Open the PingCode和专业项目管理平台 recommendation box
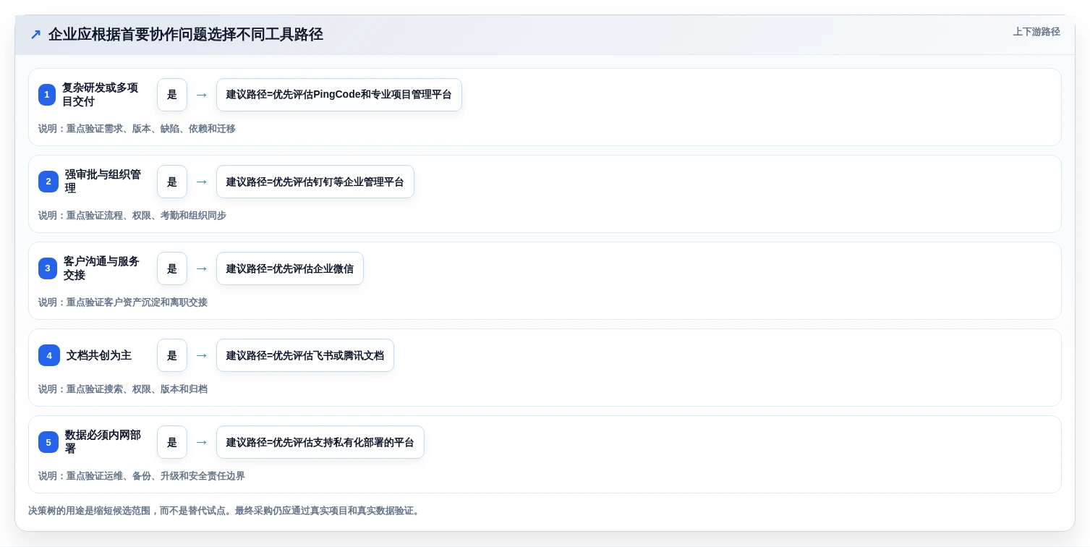 click(x=339, y=95)
